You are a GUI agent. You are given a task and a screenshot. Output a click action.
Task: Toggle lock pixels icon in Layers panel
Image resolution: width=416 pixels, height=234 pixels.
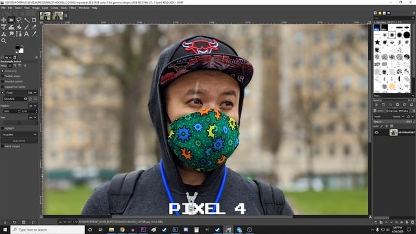pos(382,126)
